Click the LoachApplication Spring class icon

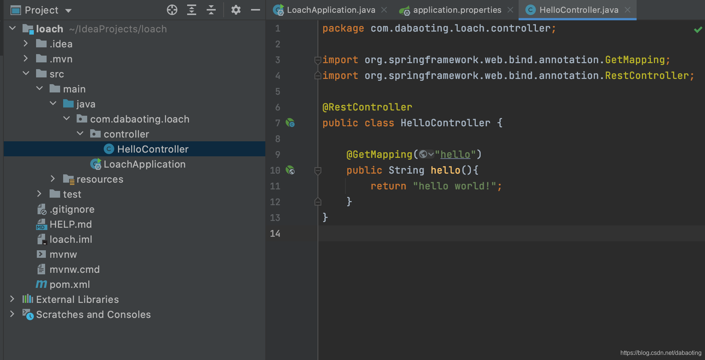96,164
